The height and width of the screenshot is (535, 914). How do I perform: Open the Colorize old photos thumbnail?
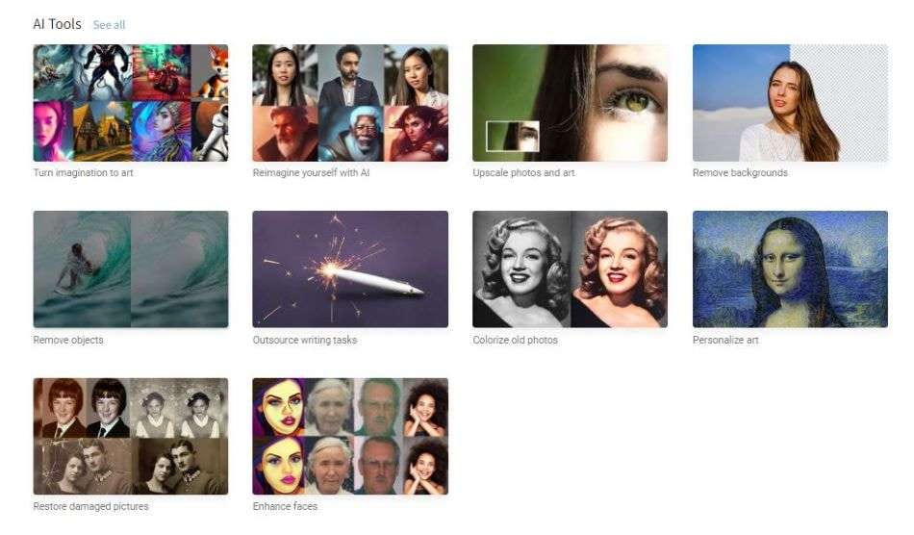click(x=571, y=269)
